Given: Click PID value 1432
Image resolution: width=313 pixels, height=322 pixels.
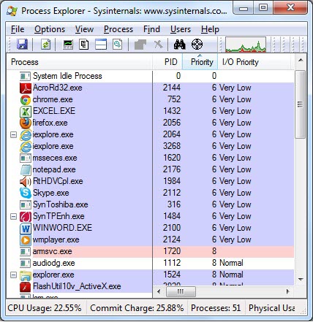Looking at the screenshot, I should pos(172,111).
